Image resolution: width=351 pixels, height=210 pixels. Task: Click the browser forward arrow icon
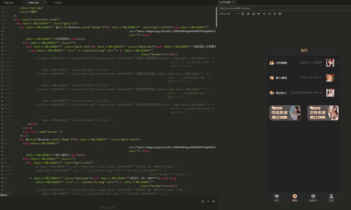pyautogui.click(x=264, y=14)
